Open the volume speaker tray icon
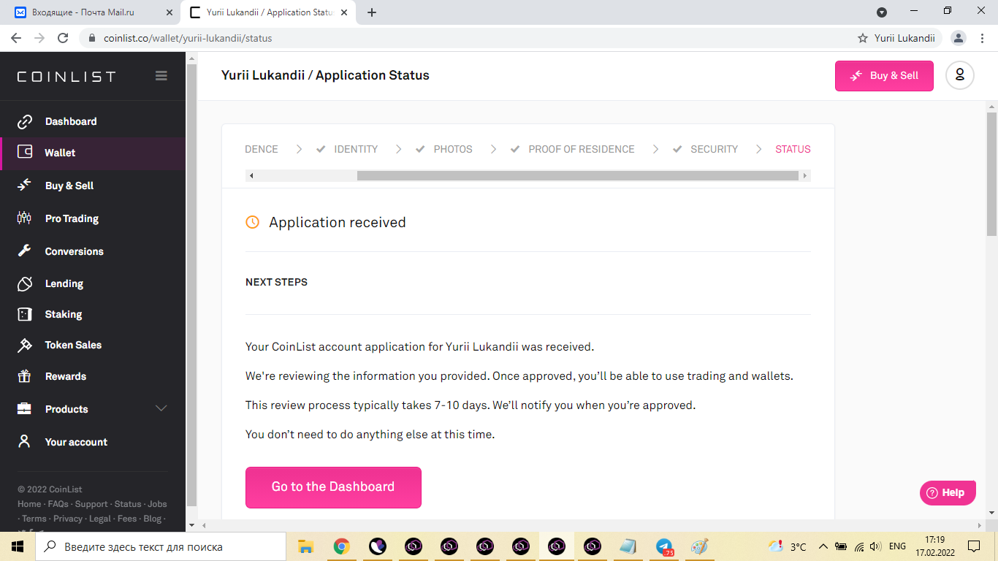Screen dimensions: 998x561 [x=876, y=546]
